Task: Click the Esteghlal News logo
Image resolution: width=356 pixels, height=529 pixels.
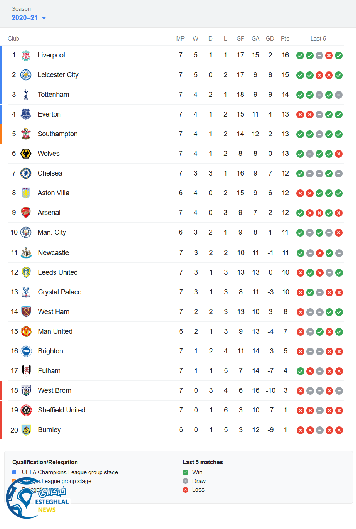Action: click(x=37, y=499)
